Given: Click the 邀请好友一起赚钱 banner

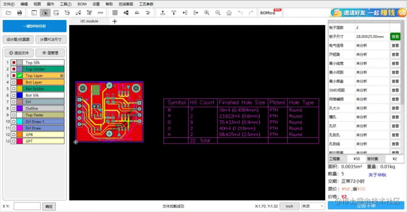Looking at the screenshot, I should (368, 13).
